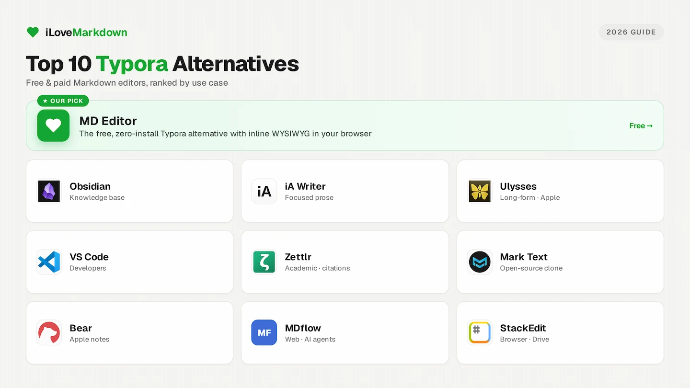
Task: Click the Obsidian title text
Action: [90, 186]
